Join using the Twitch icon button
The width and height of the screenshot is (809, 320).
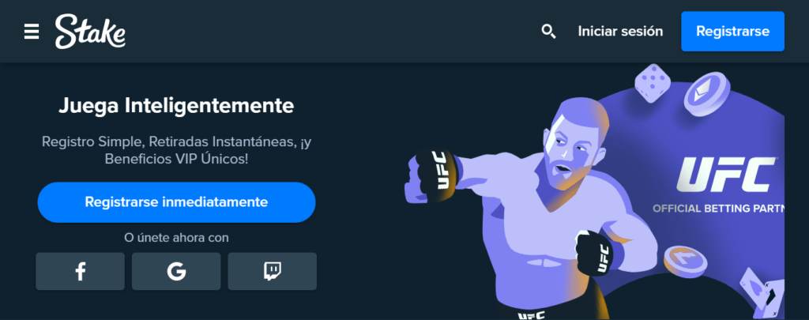pyautogui.click(x=273, y=271)
